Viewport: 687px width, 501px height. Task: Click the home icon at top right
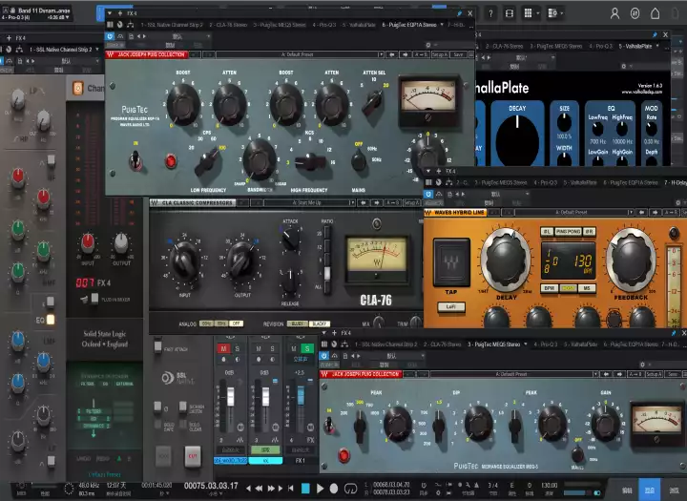pos(655,13)
